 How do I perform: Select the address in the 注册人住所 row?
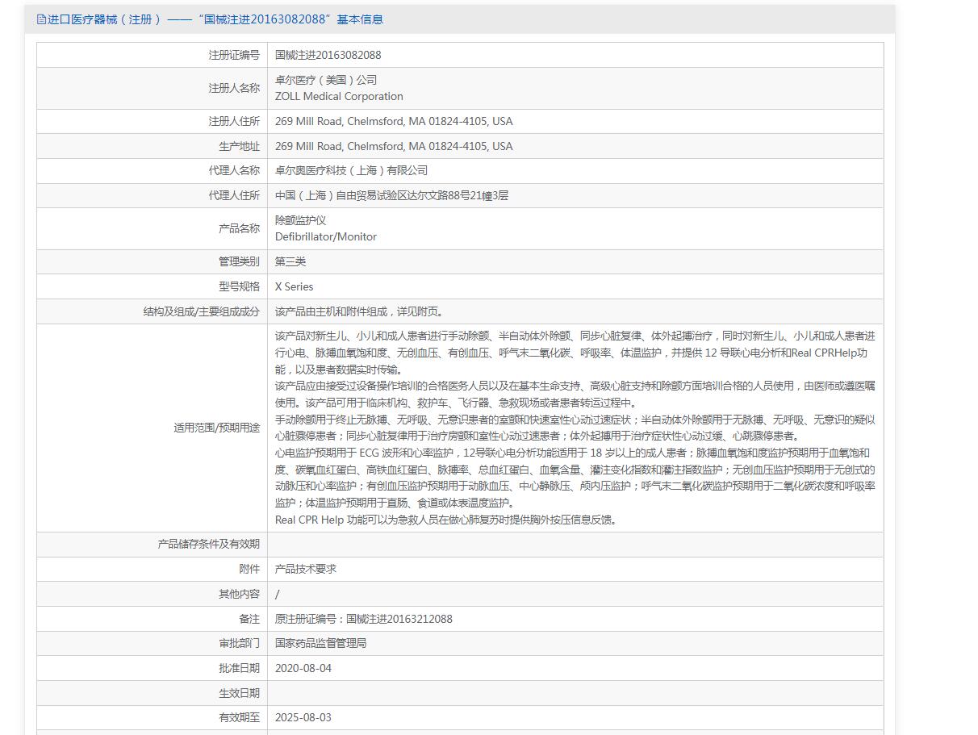394,121
